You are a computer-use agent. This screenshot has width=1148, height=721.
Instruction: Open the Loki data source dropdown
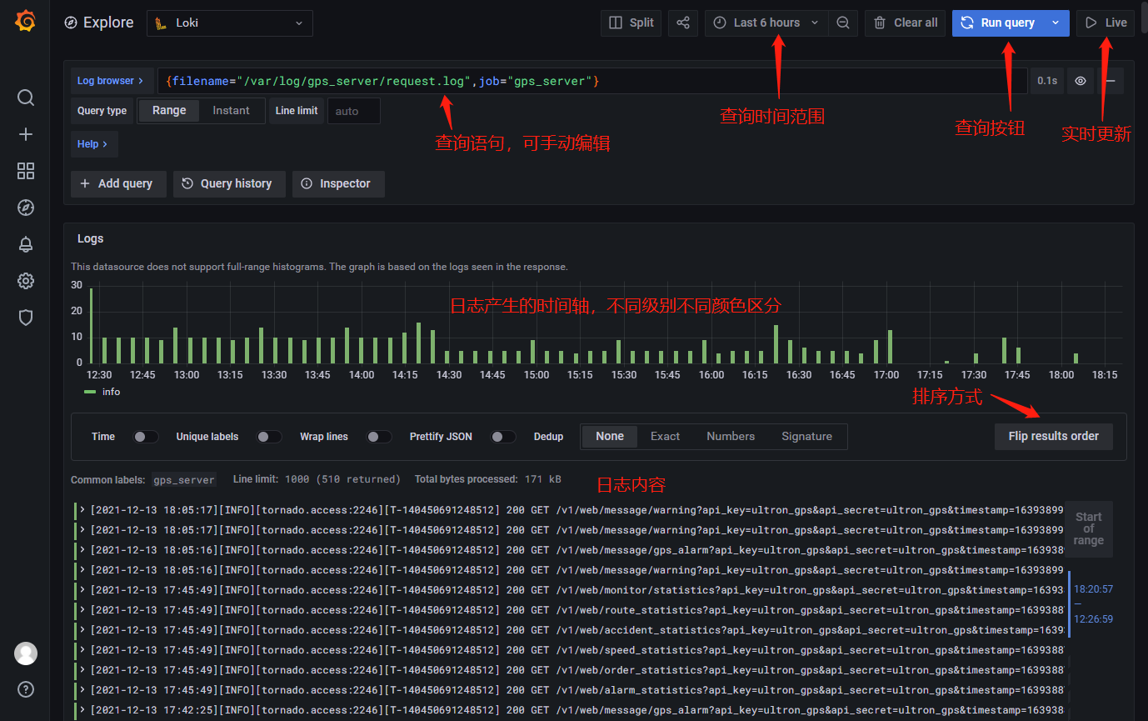[x=230, y=23]
